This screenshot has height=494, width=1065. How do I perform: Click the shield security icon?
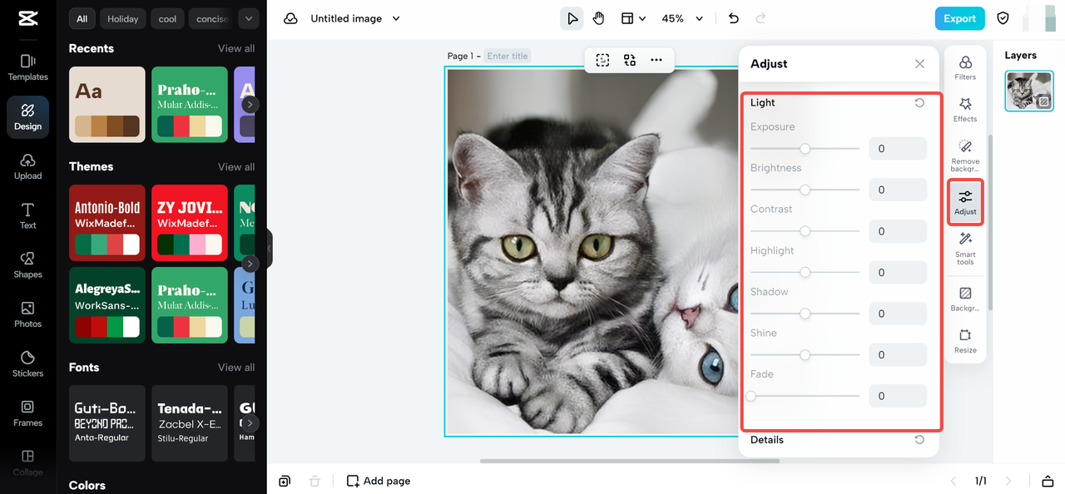point(1003,18)
